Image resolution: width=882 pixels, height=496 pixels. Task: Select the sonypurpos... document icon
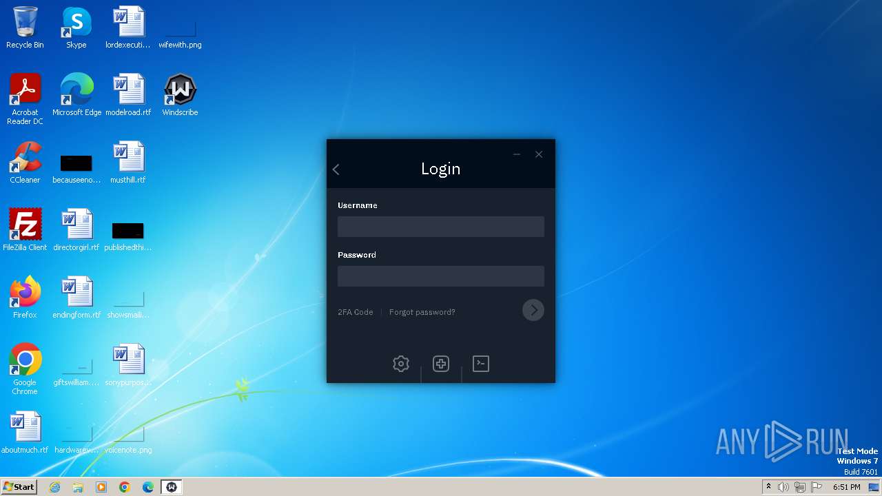coord(128,365)
